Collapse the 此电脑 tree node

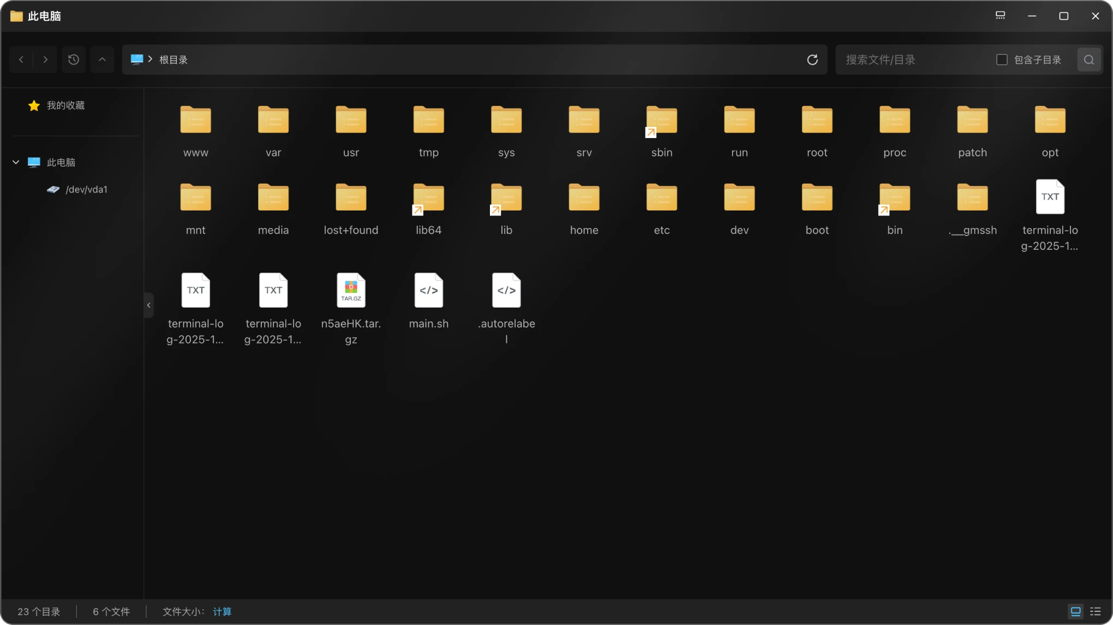tap(16, 162)
